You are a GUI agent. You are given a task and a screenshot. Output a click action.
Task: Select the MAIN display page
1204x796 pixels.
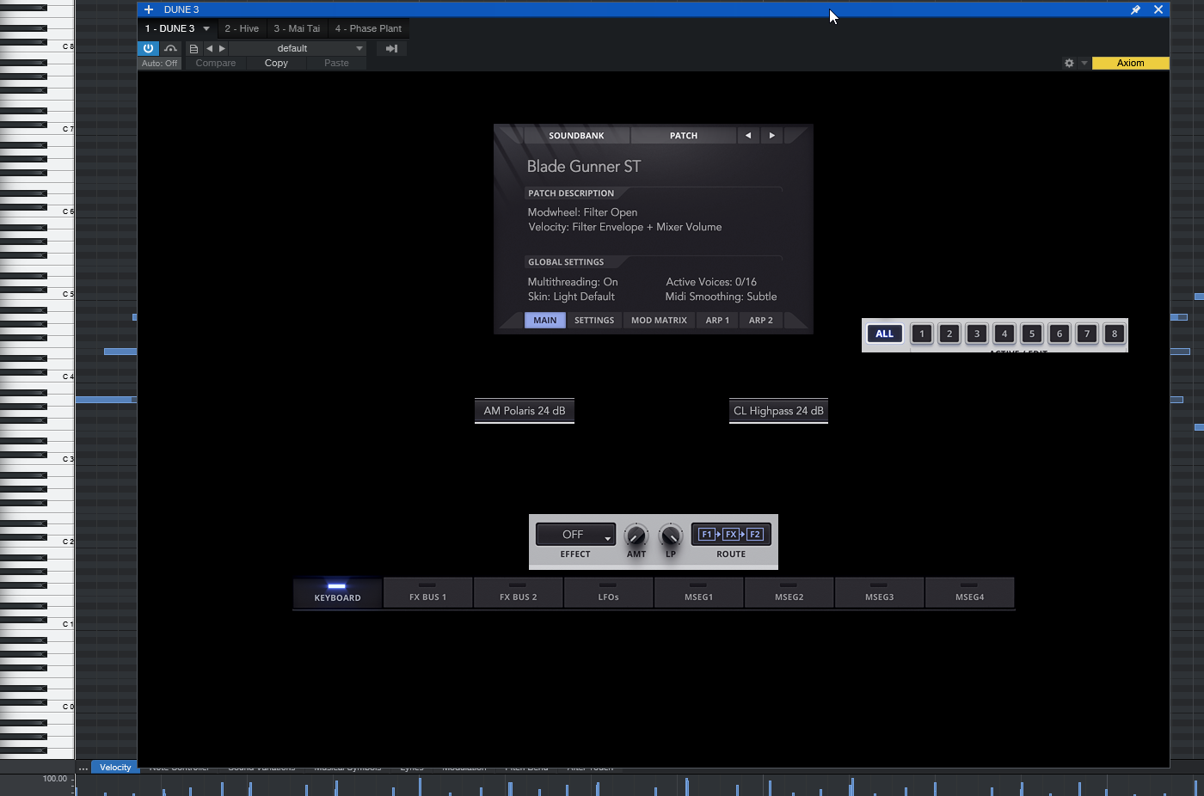click(x=545, y=321)
